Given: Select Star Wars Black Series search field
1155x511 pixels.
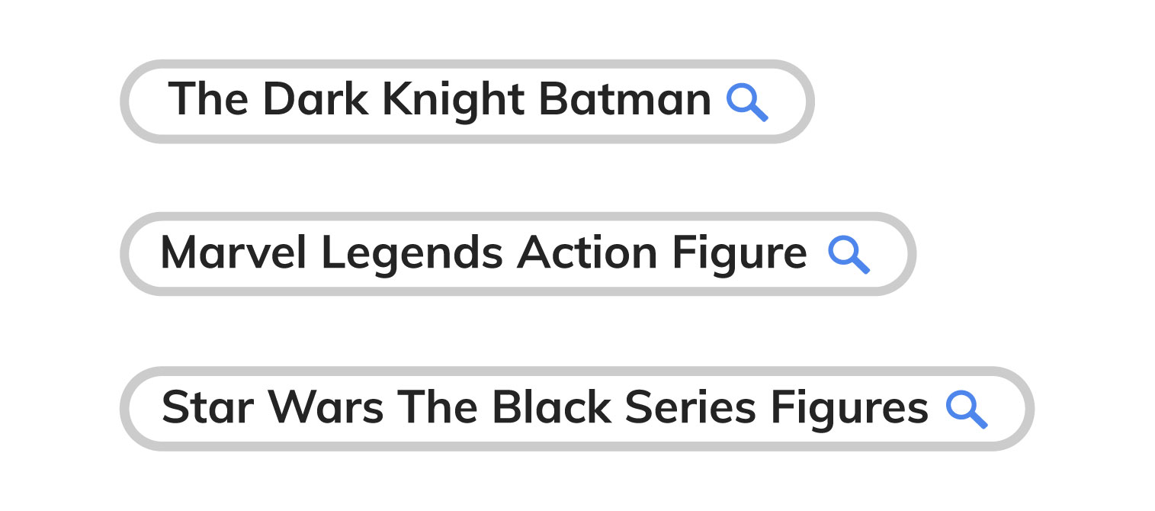Looking at the screenshot, I should (x=544, y=408).
